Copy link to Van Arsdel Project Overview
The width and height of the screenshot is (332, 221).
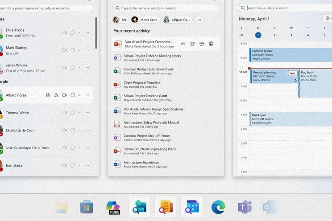183,44
